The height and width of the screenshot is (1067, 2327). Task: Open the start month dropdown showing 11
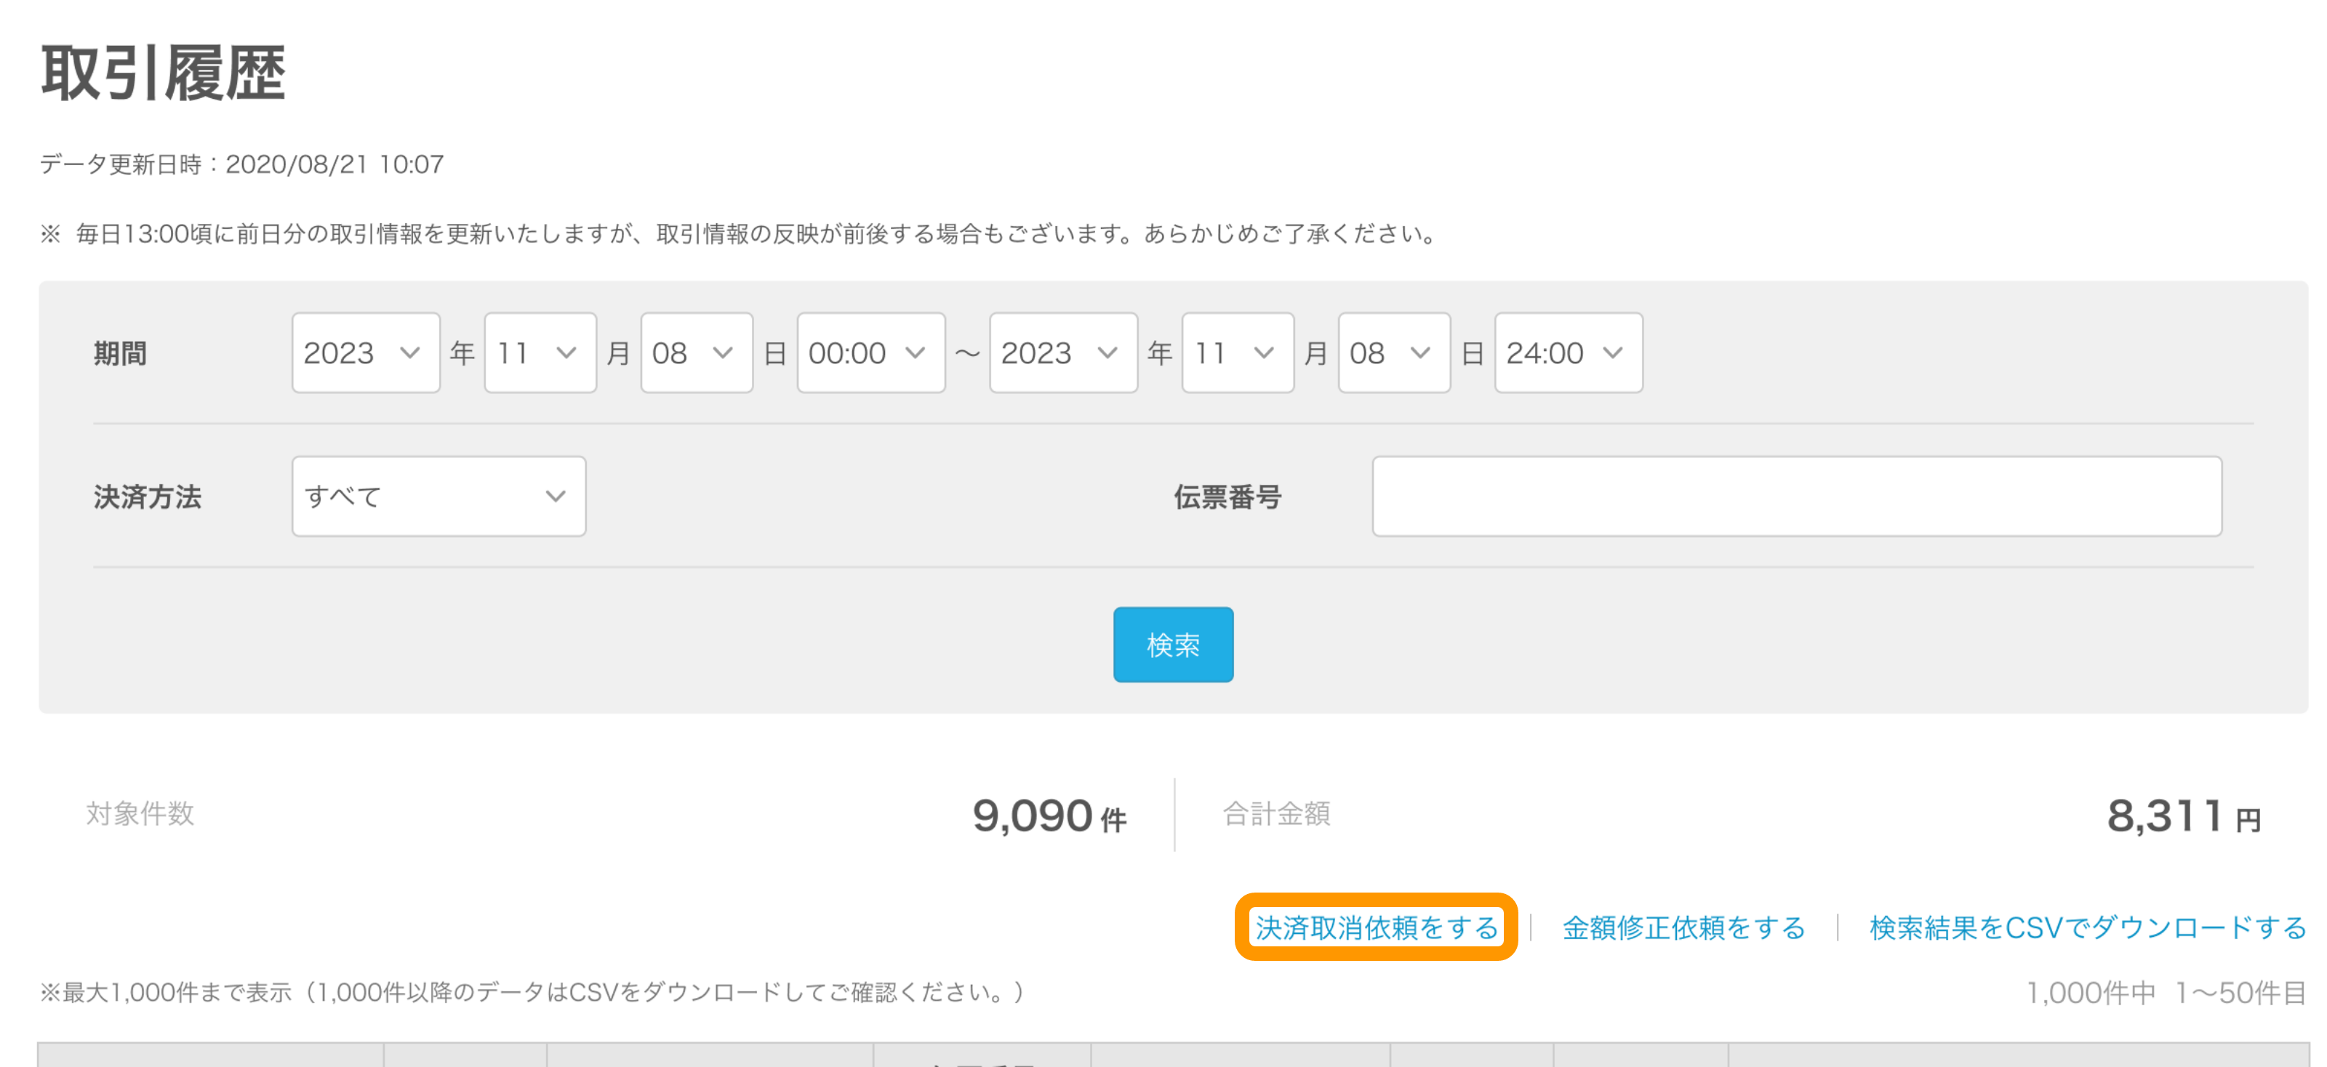tap(540, 353)
